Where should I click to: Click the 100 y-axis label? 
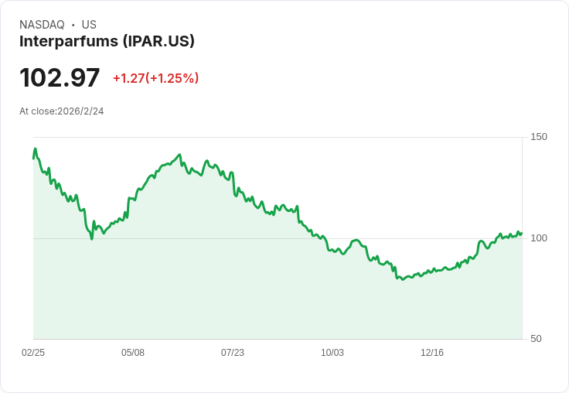pyautogui.click(x=539, y=238)
